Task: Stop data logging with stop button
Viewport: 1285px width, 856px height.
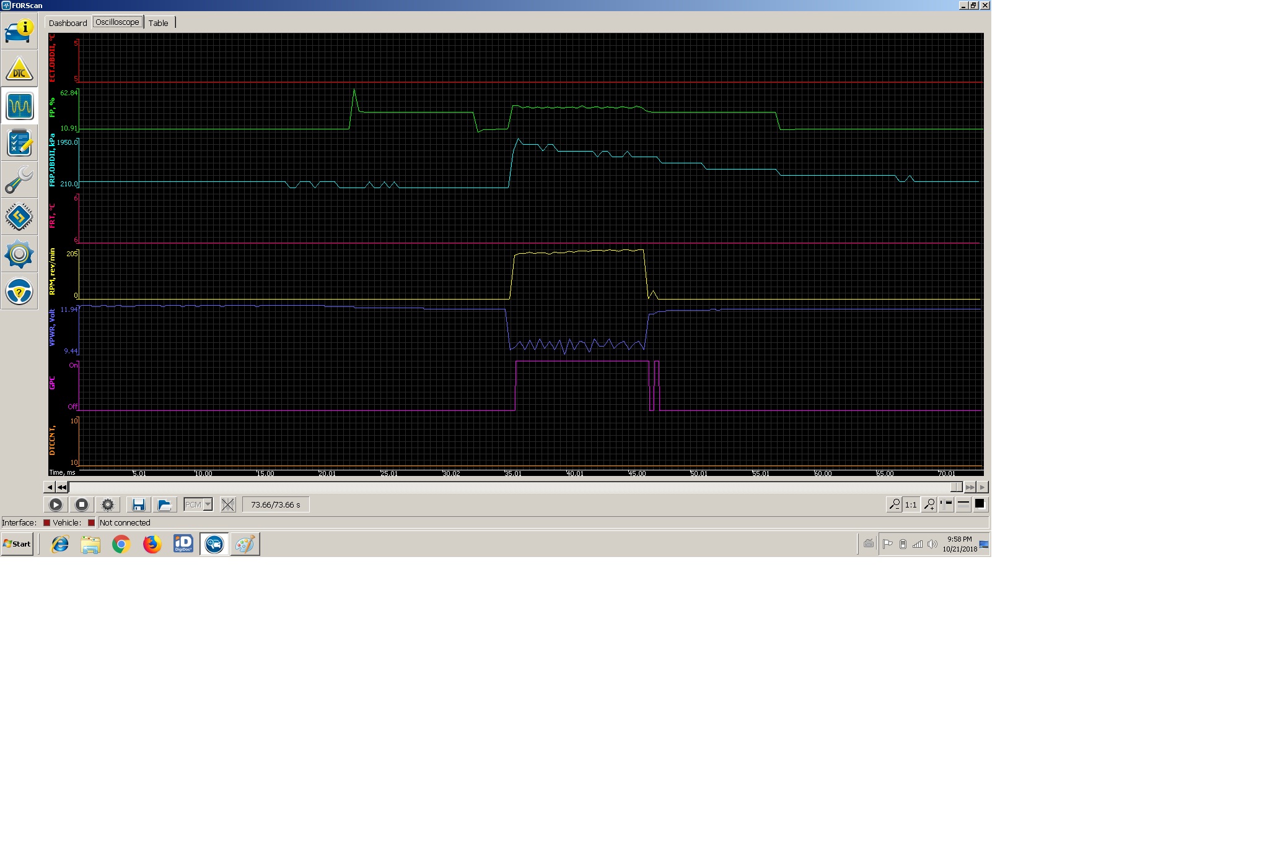Action: click(x=82, y=504)
